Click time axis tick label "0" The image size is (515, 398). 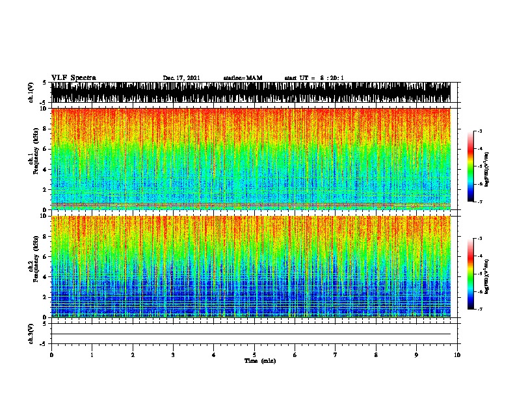click(x=51, y=355)
